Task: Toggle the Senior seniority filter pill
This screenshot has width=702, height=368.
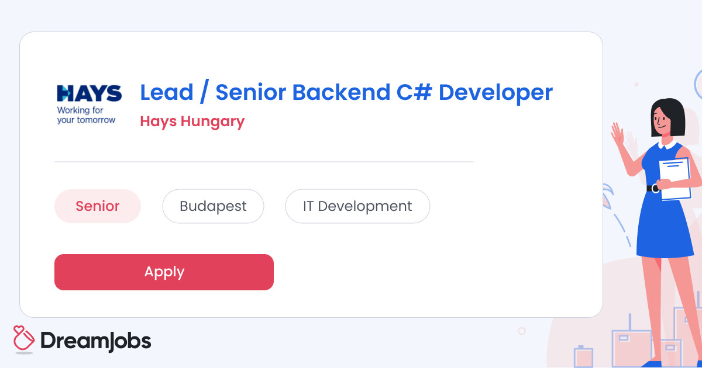Action: [98, 206]
